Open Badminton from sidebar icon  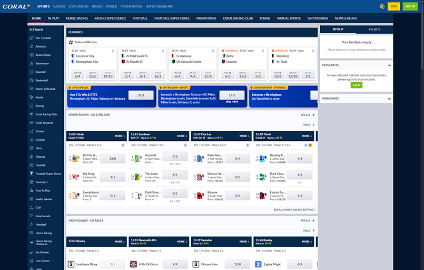coord(32,63)
